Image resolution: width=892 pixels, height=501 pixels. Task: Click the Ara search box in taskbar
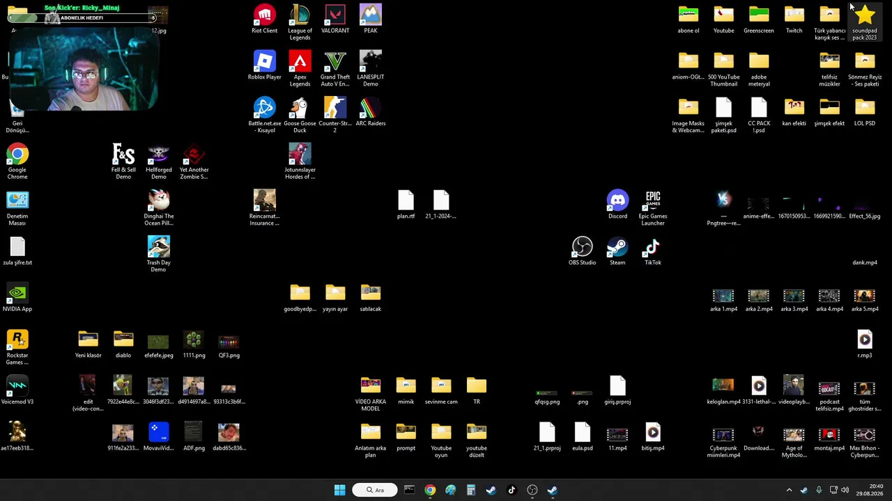375,490
